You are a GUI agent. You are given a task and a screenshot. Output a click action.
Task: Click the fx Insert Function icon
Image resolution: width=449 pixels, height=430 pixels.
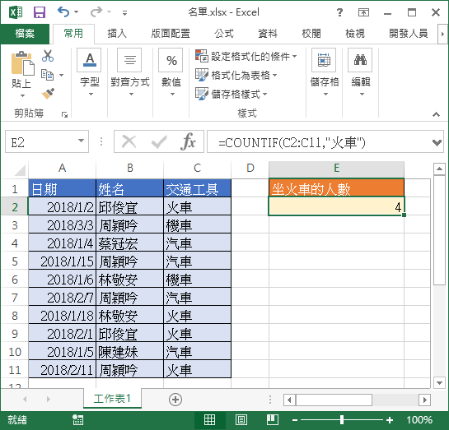pyautogui.click(x=188, y=141)
